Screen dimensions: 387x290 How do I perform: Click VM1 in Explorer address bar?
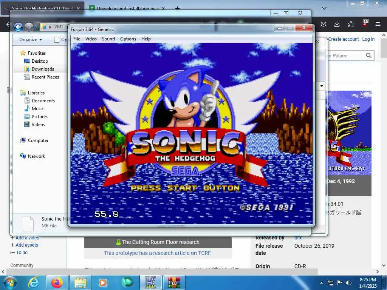click(59, 27)
